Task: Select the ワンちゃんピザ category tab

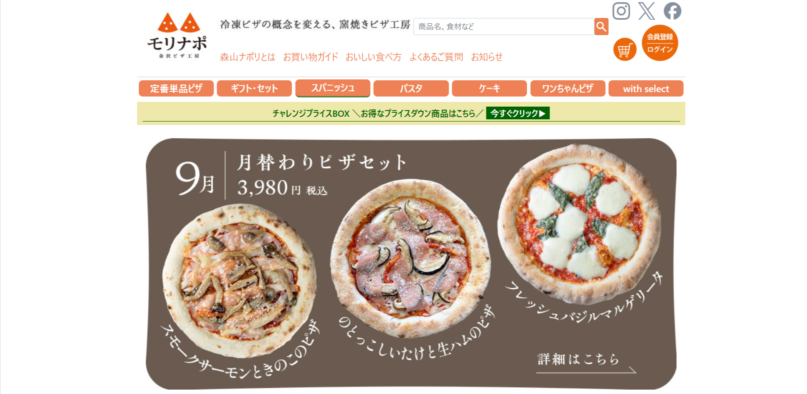Action: pyautogui.click(x=568, y=88)
